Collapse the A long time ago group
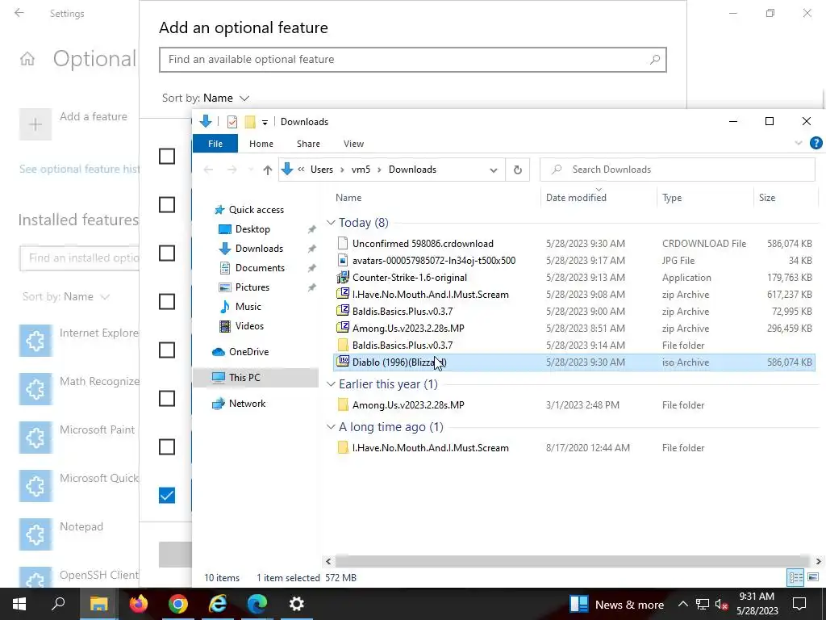This screenshot has width=826, height=620. [331, 426]
